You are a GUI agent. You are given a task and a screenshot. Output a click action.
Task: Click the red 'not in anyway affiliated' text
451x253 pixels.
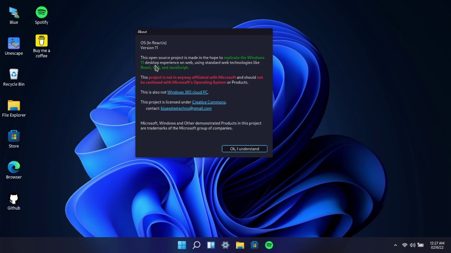click(192, 77)
